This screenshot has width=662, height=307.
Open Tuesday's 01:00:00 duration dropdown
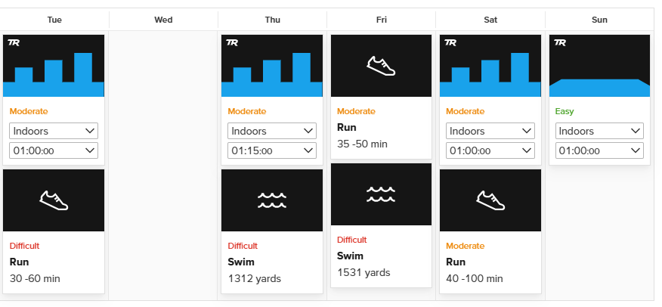(x=54, y=150)
